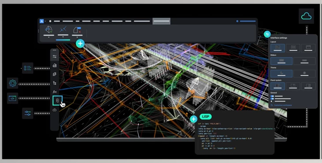Click the white round dot beside the logo chevron
The image size is (322, 163).
tap(50, 21)
